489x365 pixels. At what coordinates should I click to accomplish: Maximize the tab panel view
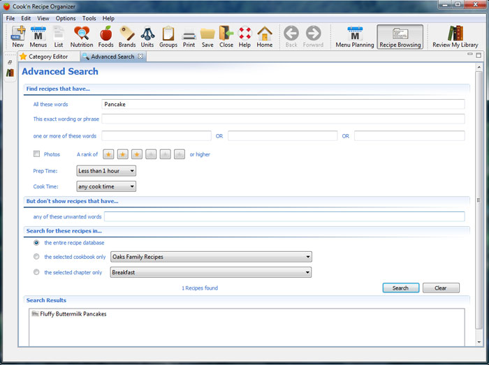(x=479, y=55)
